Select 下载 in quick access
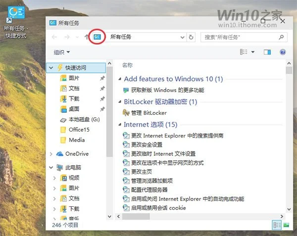The image size is (297, 236). (x=74, y=98)
